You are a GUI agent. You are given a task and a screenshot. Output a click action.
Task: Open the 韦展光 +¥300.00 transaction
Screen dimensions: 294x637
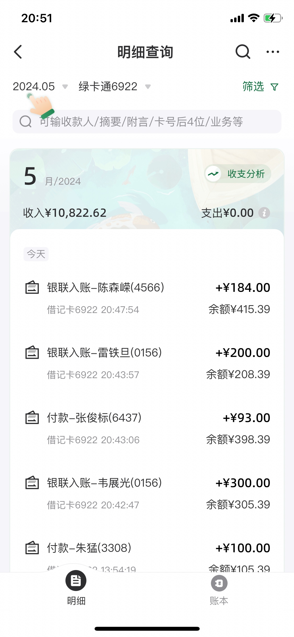(x=147, y=493)
